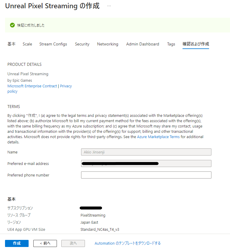This screenshot has height=252, width=230.
Task: Click the Preferred e-mail address field
Action: tap(146, 163)
